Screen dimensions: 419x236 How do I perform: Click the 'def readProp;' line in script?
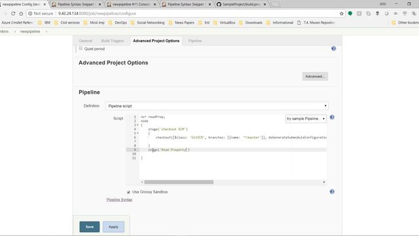[153, 117]
